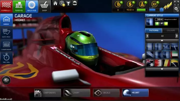Screen dimensions: 180x101
Task: Toggle the eye view button
Action: click(x=6, y=80)
